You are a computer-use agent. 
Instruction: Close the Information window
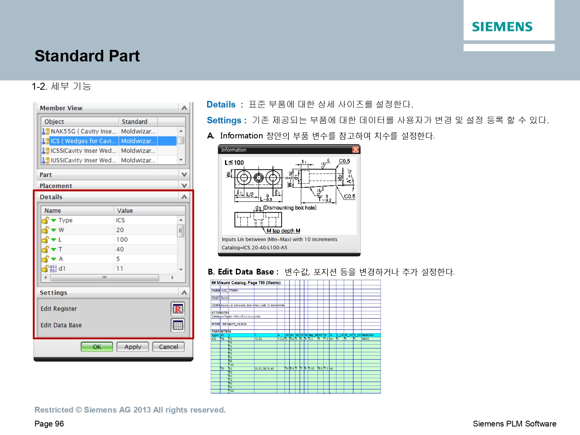355,150
